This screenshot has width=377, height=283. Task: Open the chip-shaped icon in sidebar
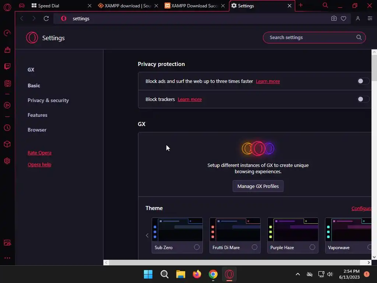pos(7,83)
